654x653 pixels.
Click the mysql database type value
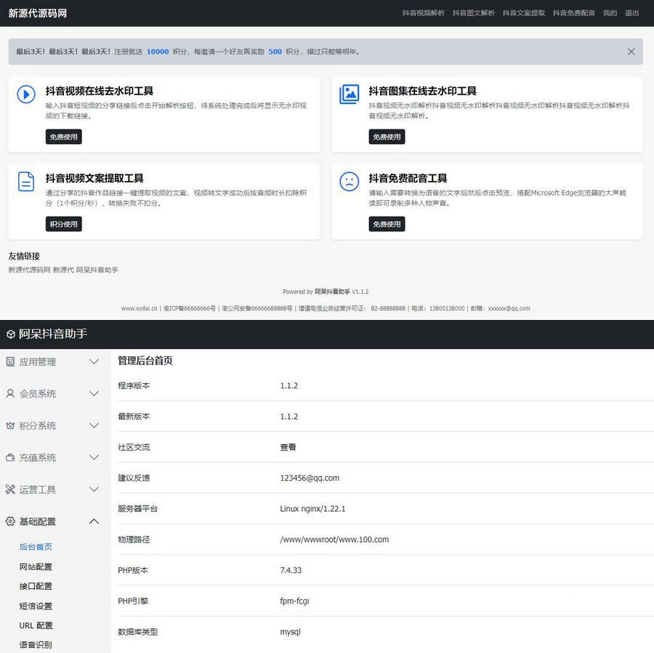coord(290,632)
